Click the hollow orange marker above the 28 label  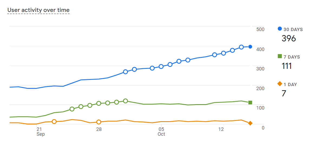tap(99, 122)
